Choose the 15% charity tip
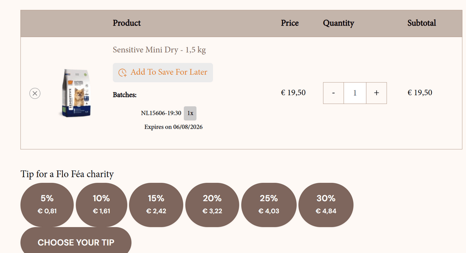The width and height of the screenshot is (466, 253). [156, 204]
